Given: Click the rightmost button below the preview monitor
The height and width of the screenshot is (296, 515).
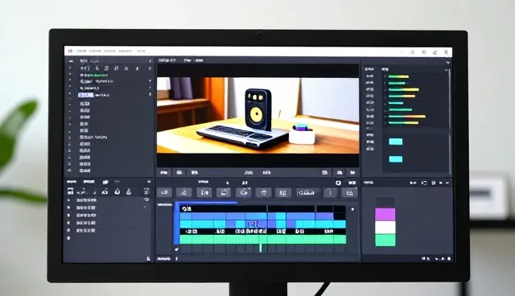Looking at the screenshot, I should tap(352, 172).
